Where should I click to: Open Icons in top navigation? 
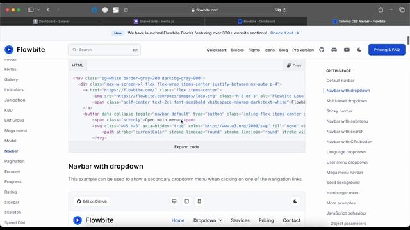pyautogui.click(x=269, y=50)
